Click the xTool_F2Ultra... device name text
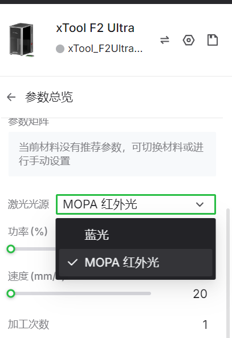The image size is (232, 338). tap(105, 49)
